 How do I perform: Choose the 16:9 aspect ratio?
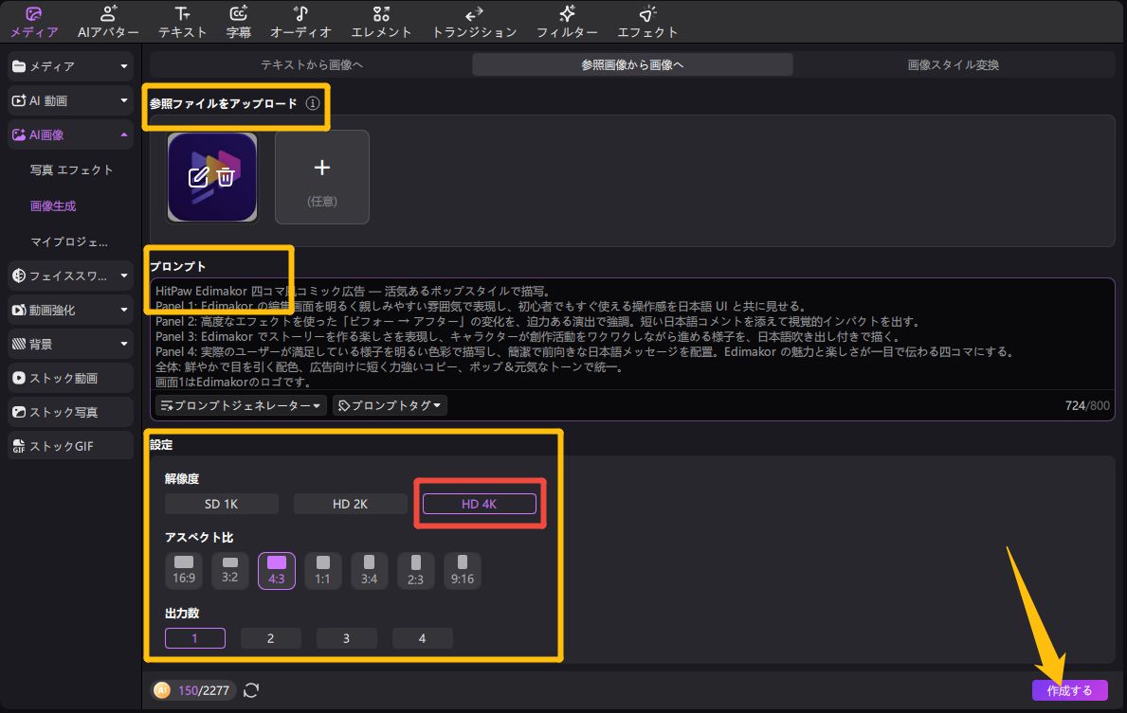pos(183,570)
